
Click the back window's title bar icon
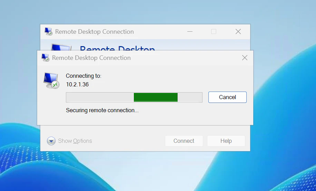pyautogui.click(x=48, y=32)
